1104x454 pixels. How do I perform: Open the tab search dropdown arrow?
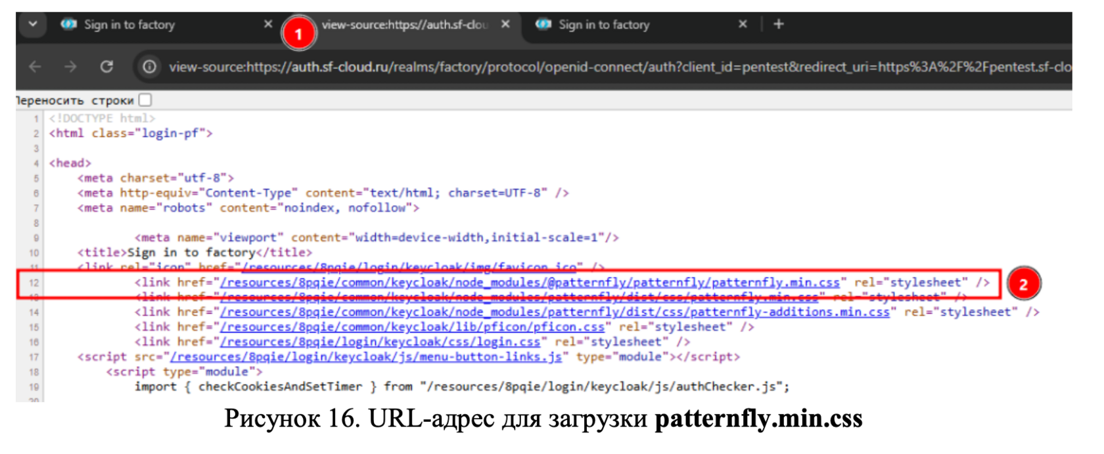point(32,24)
